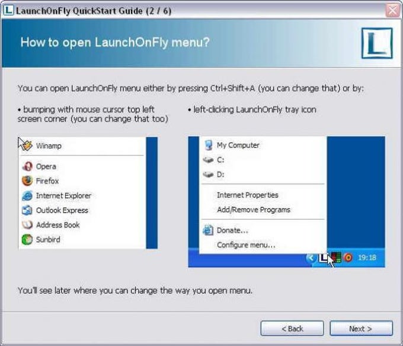Select Add/Remove Programs menu entry
403x346 pixels.
(x=254, y=210)
